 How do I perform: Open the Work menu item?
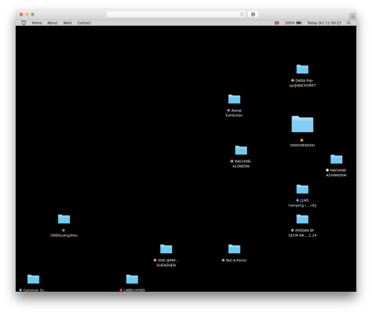[x=68, y=23]
